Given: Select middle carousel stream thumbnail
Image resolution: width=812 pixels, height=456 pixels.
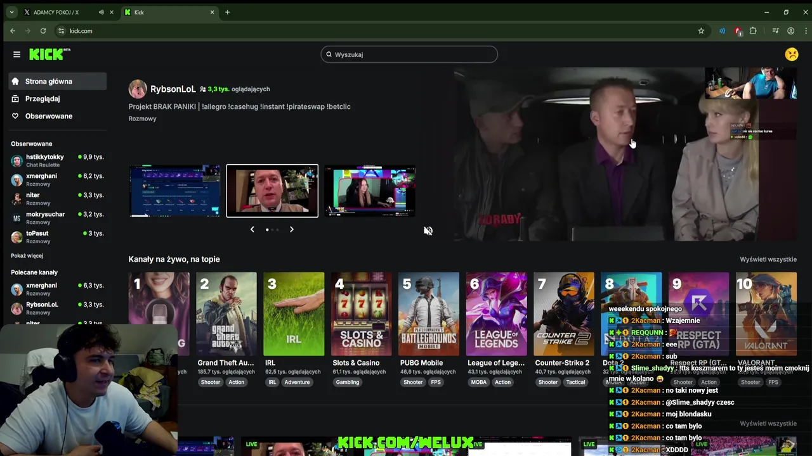Looking at the screenshot, I should (x=272, y=191).
